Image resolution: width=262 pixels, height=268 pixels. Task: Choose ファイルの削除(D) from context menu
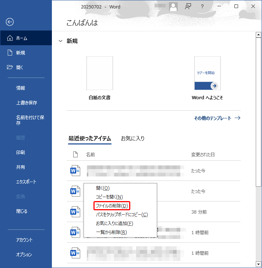click(120, 206)
